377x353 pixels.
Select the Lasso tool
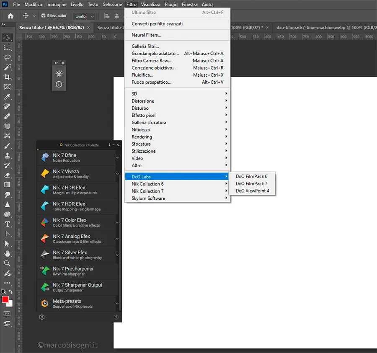(x=7, y=57)
